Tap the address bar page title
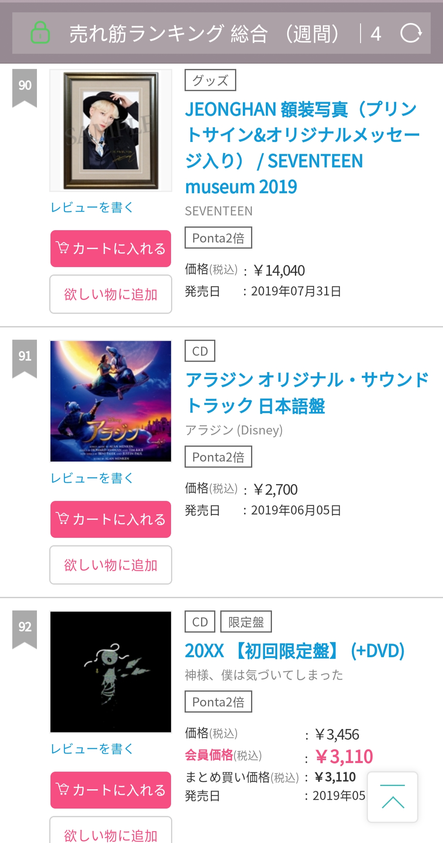This screenshot has width=443, height=843. coord(204,34)
